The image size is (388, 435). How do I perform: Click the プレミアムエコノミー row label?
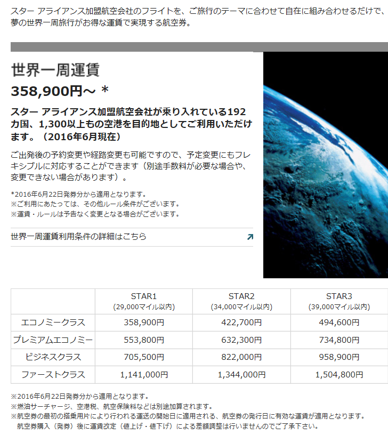(53, 340)
